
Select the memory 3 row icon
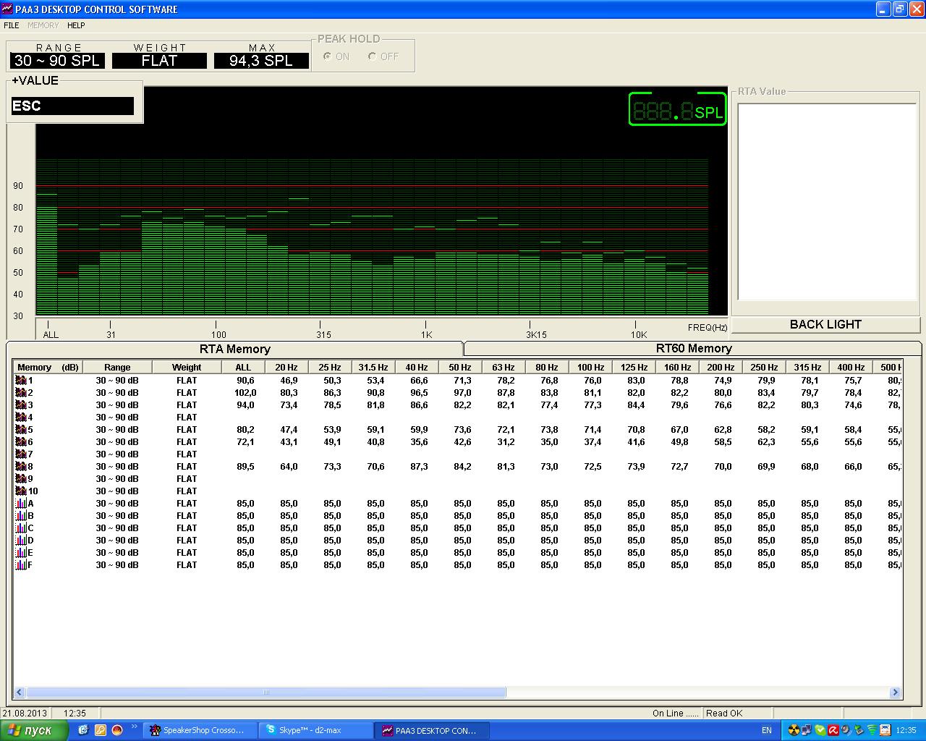click(21, 405)
